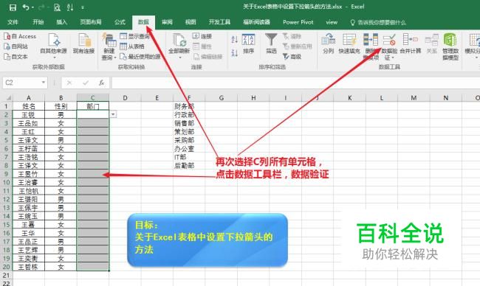Image resolution: width=480 pixels, height=286 pixels.
Task: Open the dropdown arrow on cell C2
Action: point(113,114)
